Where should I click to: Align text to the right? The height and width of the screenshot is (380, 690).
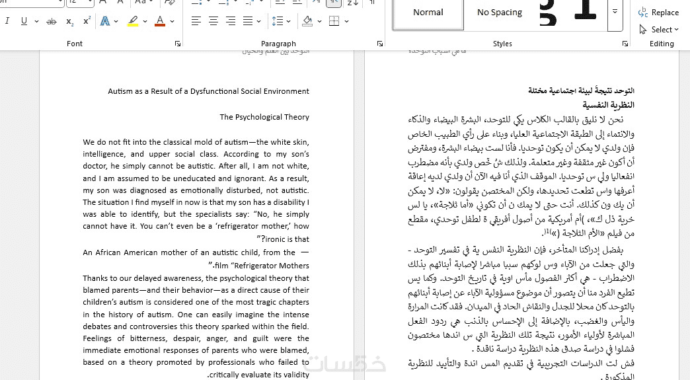click(231, 20)
